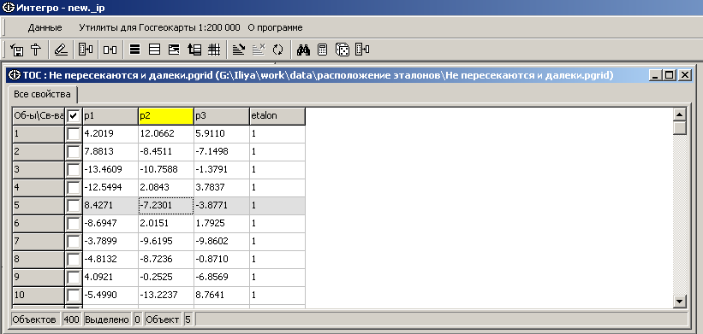
Task: Select cell value -9.8602
Action: click(x=222, y=242)
